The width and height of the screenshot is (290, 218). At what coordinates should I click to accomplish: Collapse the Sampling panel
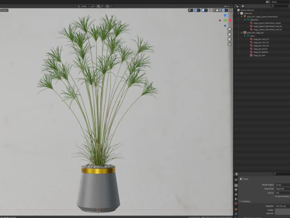(240, 201)
